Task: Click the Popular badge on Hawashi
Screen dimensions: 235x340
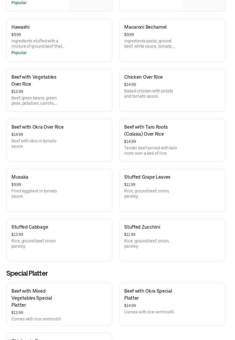Action: [19, 53]
